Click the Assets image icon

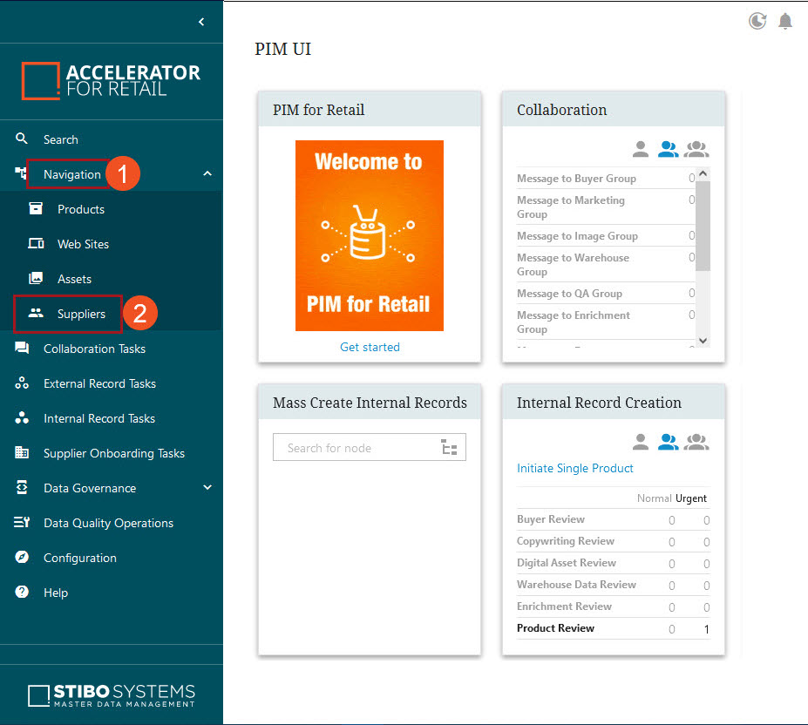[36, 278]
